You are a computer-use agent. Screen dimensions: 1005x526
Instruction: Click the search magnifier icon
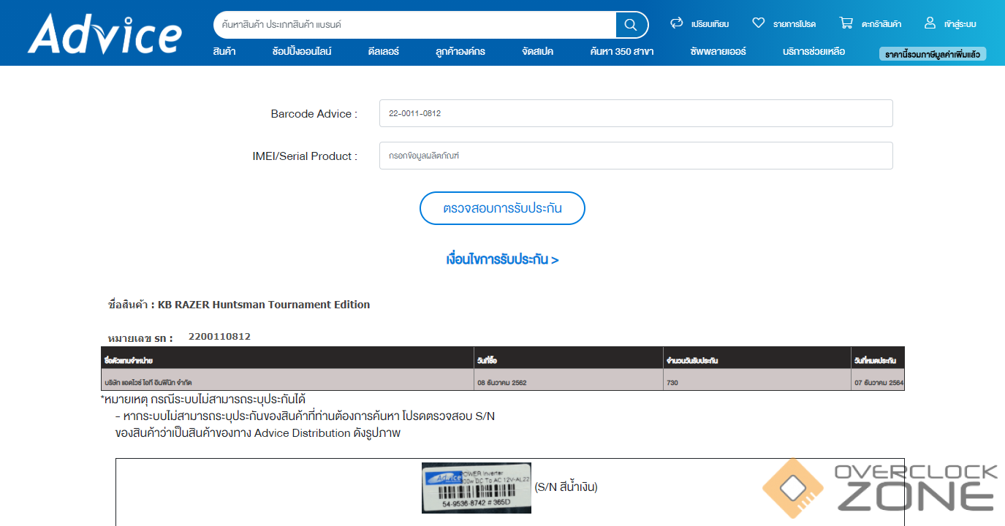(631, 25)
